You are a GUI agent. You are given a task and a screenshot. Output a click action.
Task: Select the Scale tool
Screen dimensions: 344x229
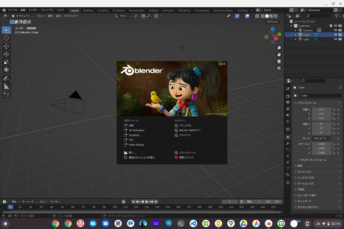pos(6,62)
